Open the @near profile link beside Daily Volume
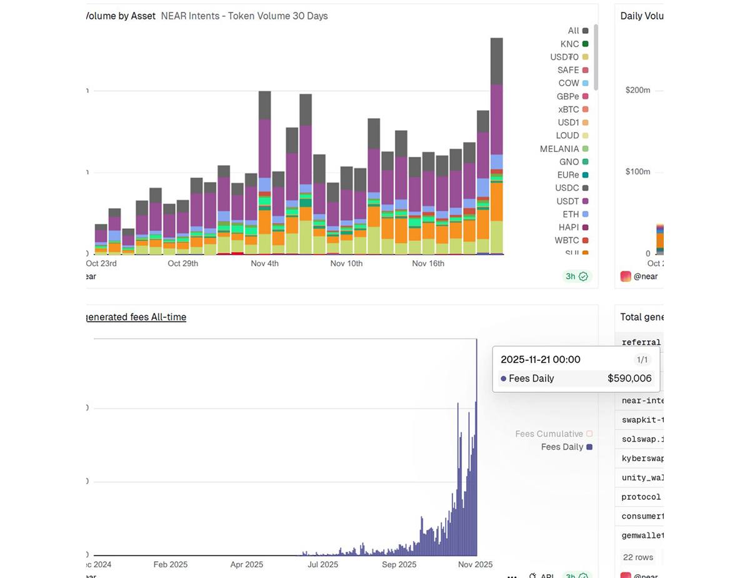750x578 pixels. (646, 276)
